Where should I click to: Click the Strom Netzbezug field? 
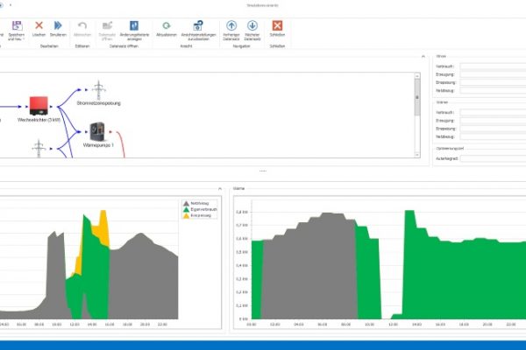pos(493,90)
